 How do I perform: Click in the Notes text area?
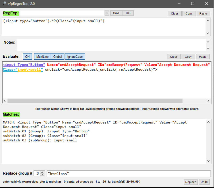pos(111,45)
